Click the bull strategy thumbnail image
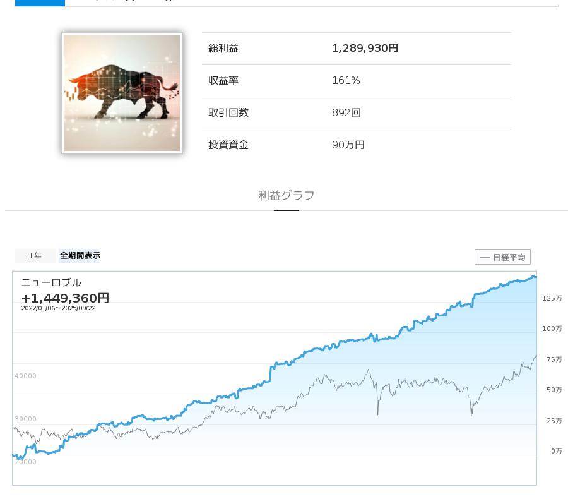This screenshot has width=568, height=499. (x=122, y=93)
